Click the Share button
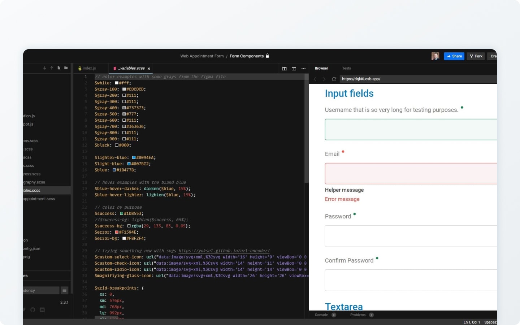 pyautogui.click(x=454, y=56)
